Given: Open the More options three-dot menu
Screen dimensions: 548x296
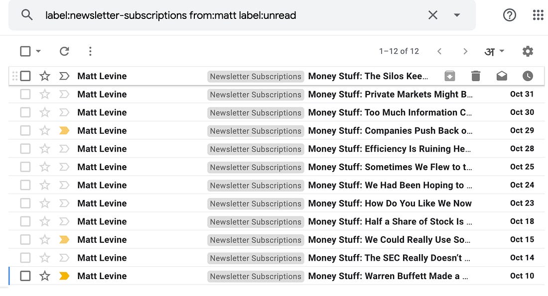Looking at the screenshot, I should point(90,51).
